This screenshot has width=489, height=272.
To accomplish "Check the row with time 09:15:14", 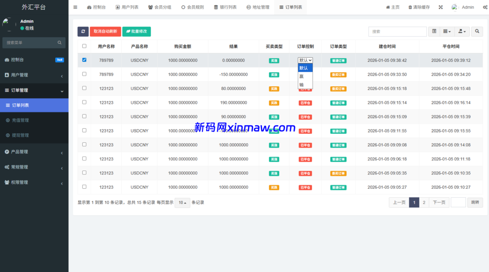I will (84, 102).
